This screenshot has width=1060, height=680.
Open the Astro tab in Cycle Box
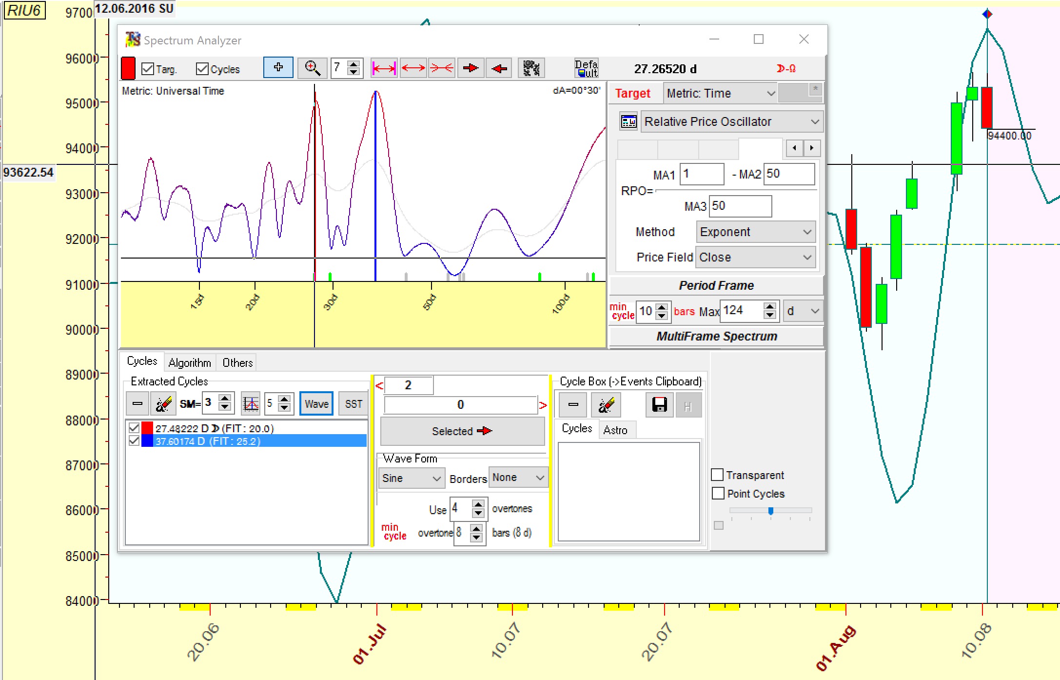[x=615, y=430]
